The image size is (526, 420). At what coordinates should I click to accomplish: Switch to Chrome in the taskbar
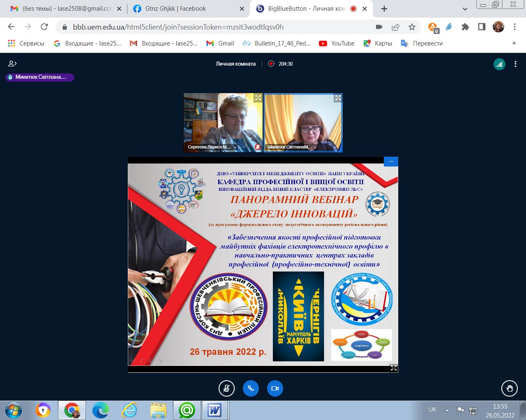(x=72, y=410)
